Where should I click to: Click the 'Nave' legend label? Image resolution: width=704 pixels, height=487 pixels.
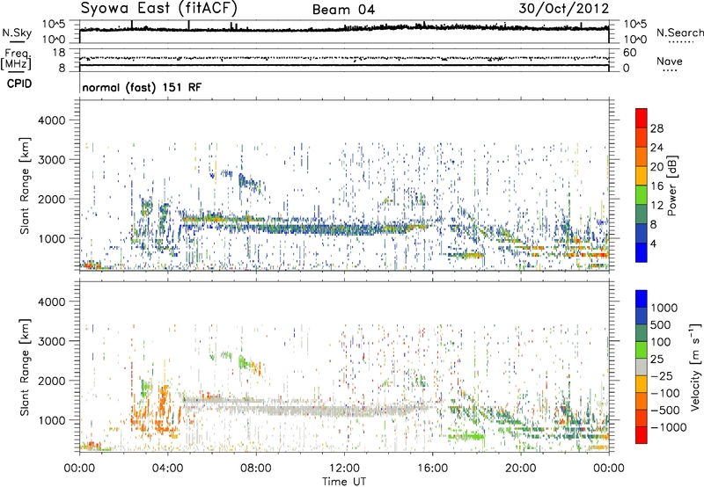pyautogui.click(x=670, y=61)
